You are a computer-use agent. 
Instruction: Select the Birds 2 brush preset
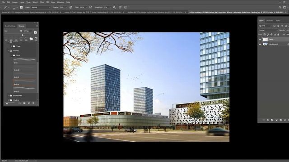[24, 68]
